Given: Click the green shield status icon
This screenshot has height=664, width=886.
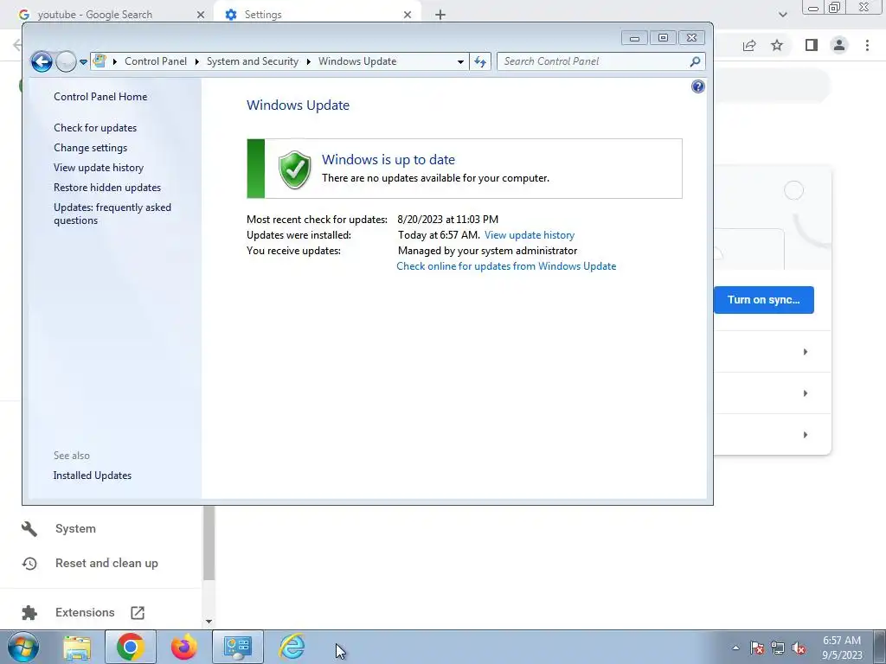Looking at the screenshot, I should 294,169.
